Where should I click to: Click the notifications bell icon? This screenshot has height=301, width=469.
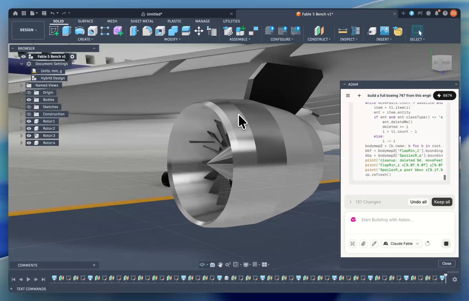point(437,13)
